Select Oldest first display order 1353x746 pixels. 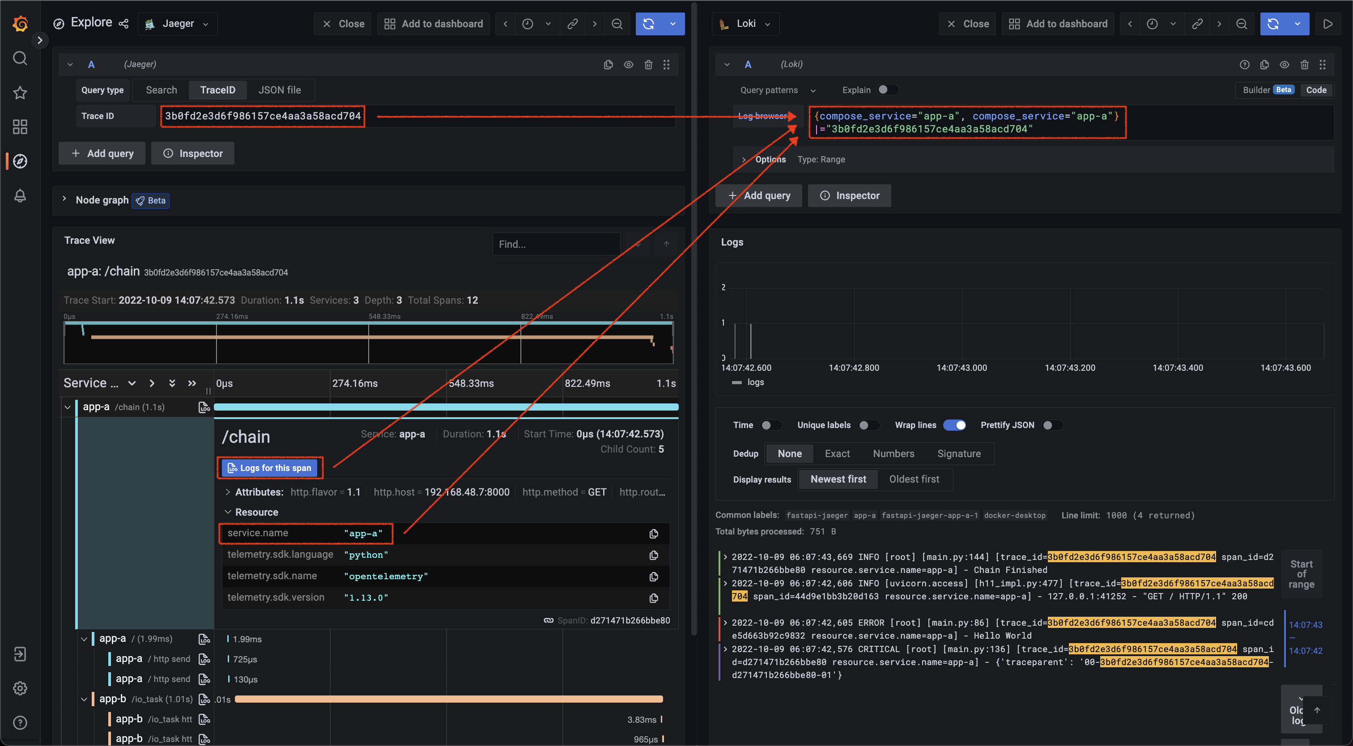coord(914,479)
